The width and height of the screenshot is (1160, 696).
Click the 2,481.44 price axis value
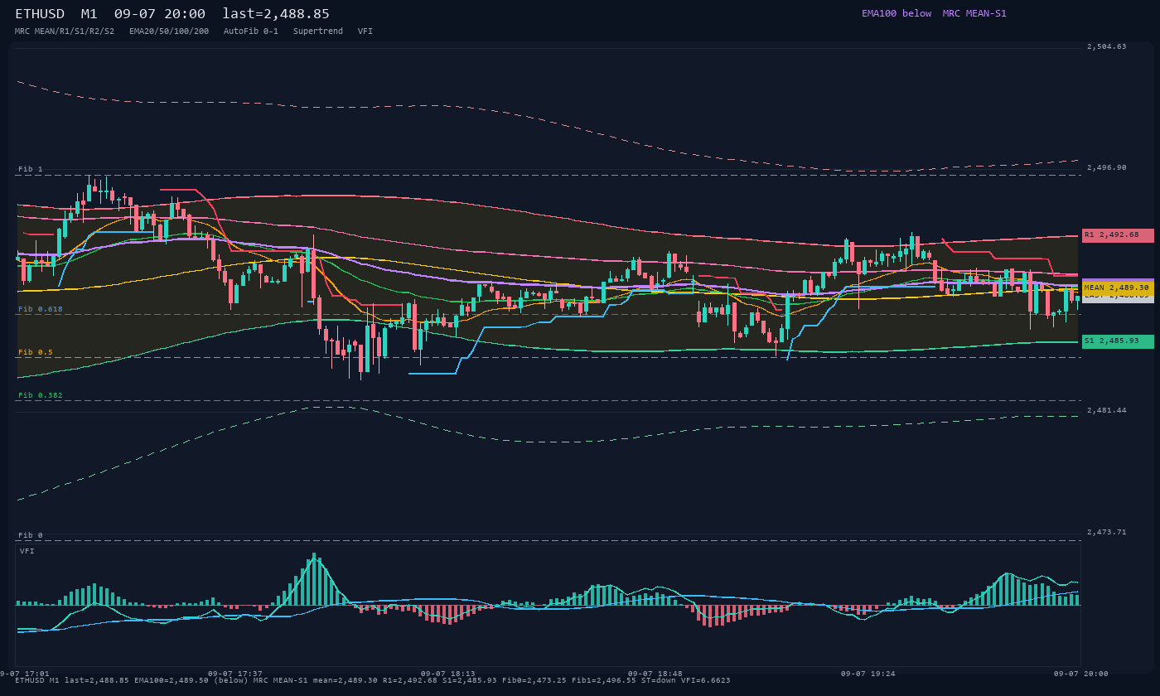(x=1106, y=410)
